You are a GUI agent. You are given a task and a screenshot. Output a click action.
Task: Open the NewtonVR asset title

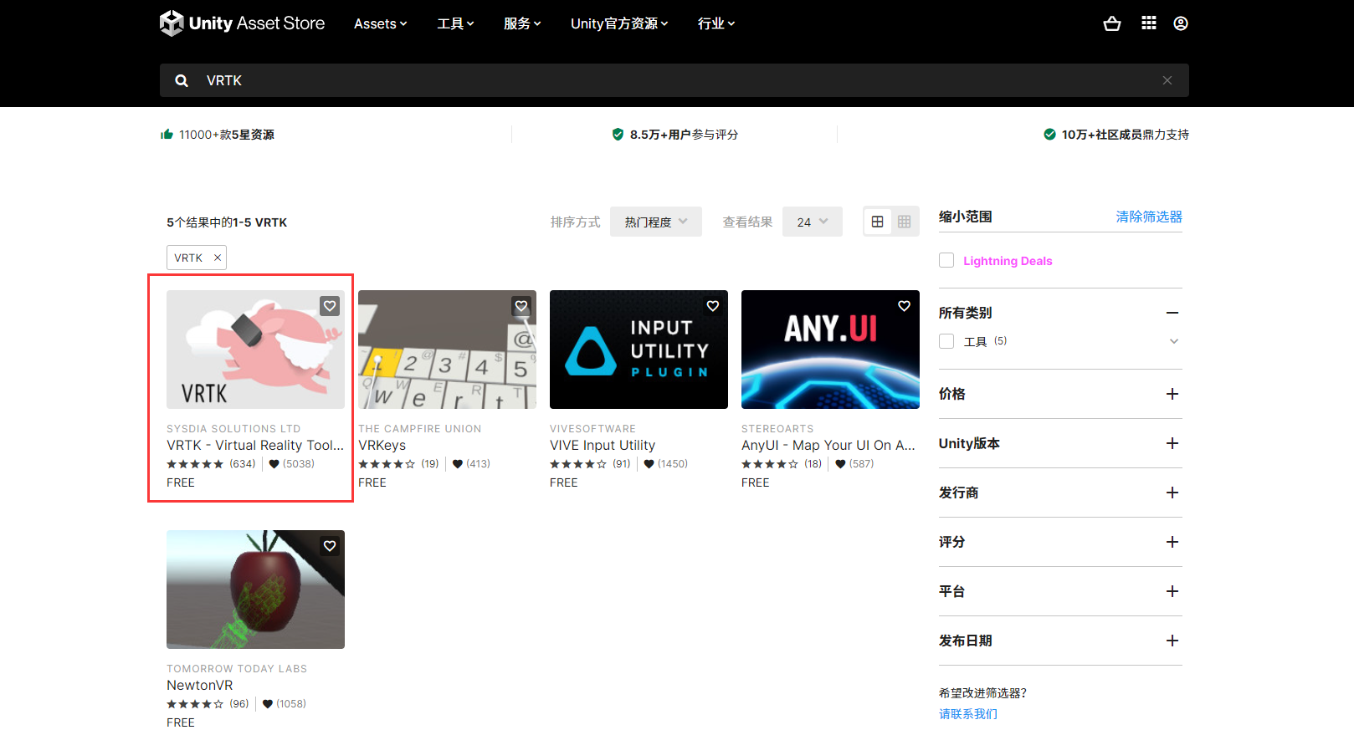click(x=200, y=685)
